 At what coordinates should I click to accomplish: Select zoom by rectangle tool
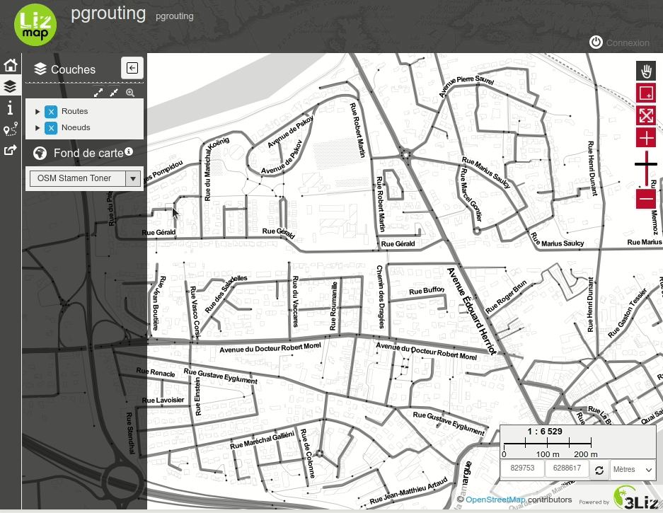pos(645,93)
